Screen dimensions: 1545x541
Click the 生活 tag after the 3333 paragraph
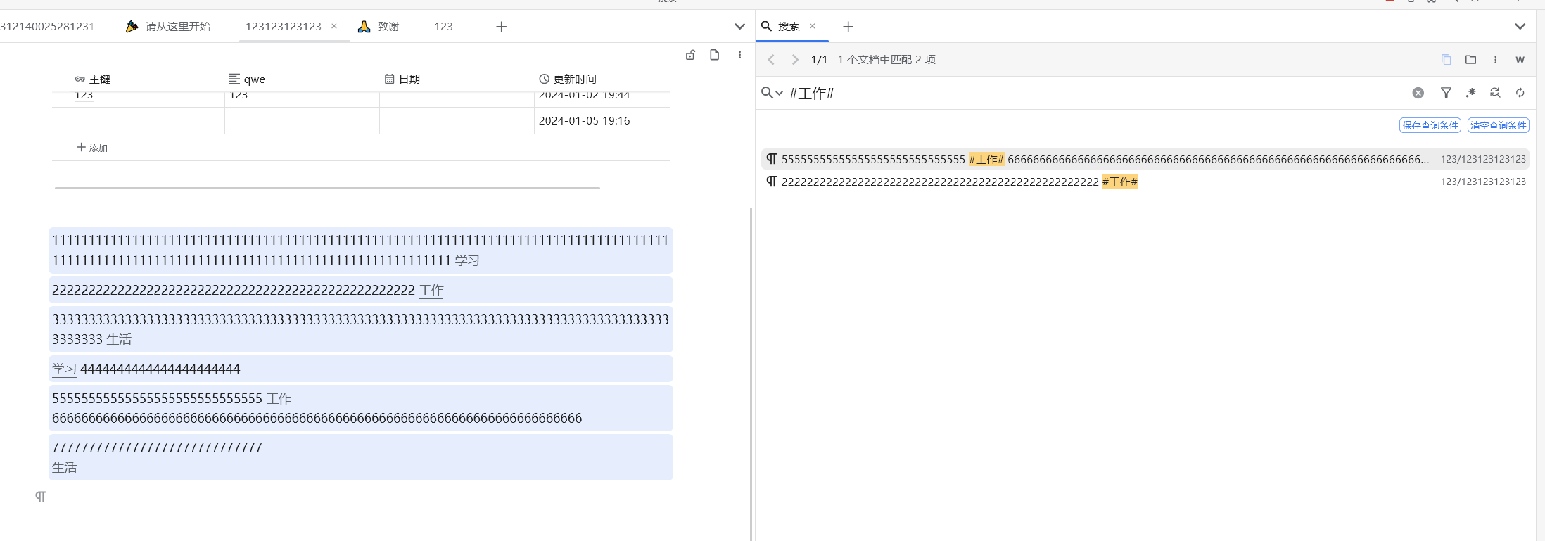119,340
